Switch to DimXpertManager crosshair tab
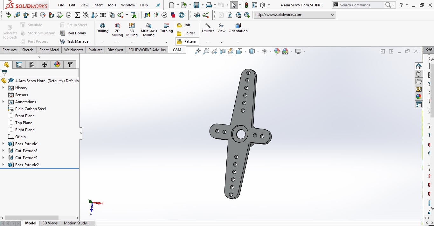Viewport: 434px width, 226px height. tap(45, 65)
